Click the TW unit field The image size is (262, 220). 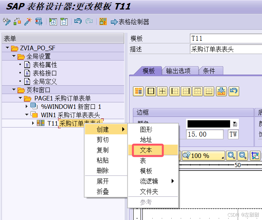pyautogui.click(x=233, y=134)
